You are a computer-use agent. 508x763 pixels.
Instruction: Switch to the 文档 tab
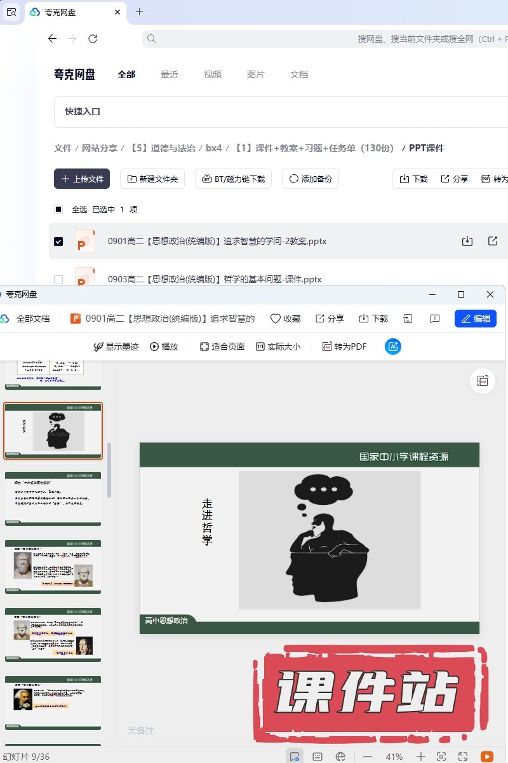pos(299,74)
